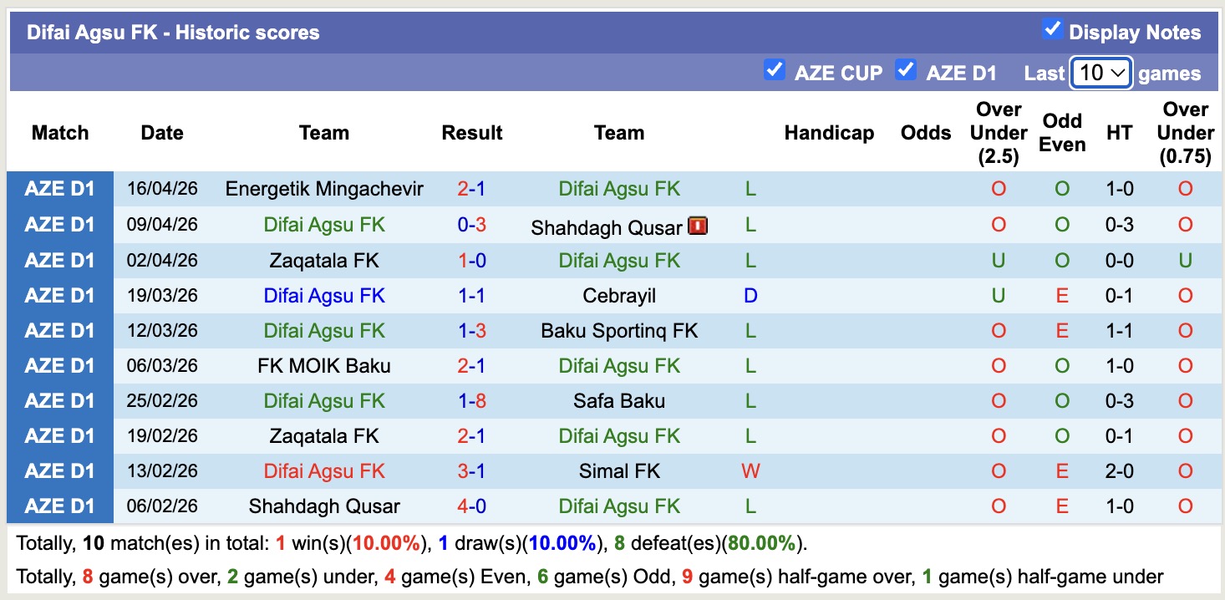Click the Handicap column header
Viewport: 1225px width, 600px height.
click(x=829, y=133)
